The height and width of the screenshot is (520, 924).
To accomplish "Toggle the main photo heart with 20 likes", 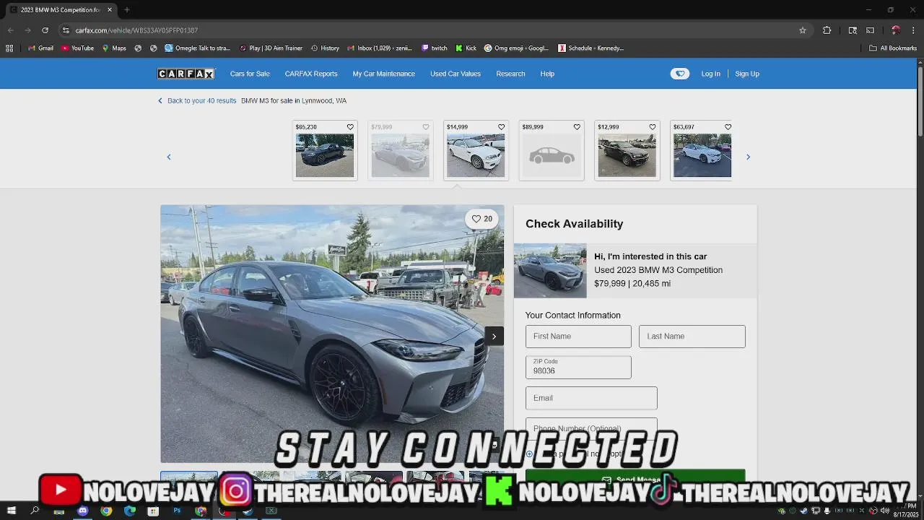I will coord(481,219).
